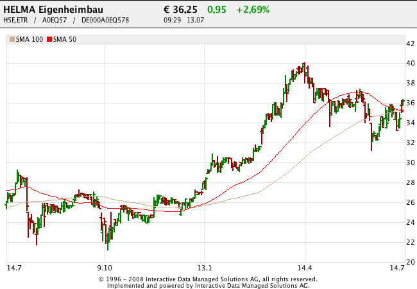Click the 14.4 date axis marker
Screen dimensions: 417x289
pos(305,268)
